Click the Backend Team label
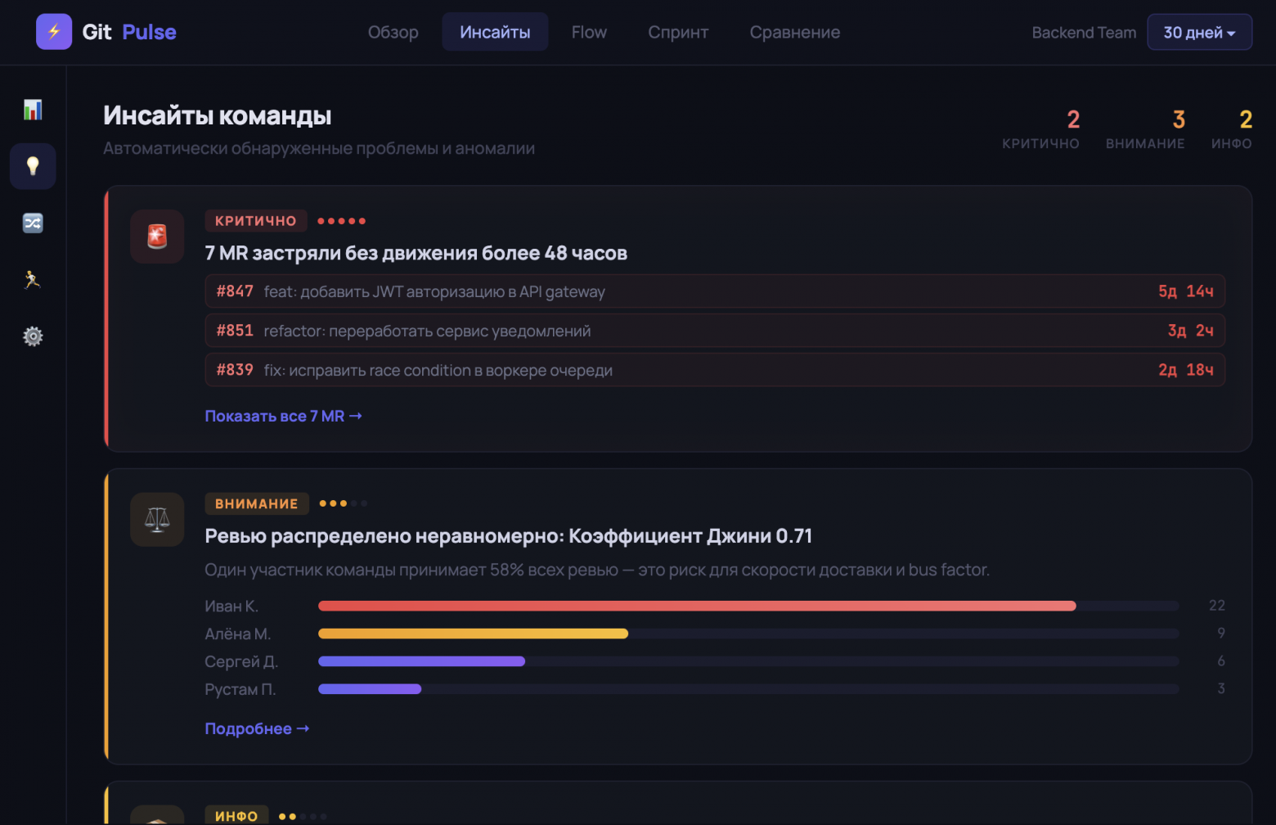The height and width of the screenshot is (825, 1276). 1084,33
